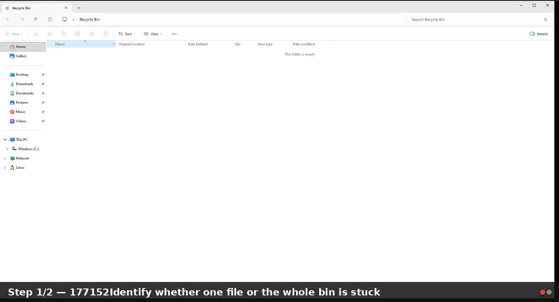The height and width of the screenshot is (302, 559).
Task: Select the pin icon beside Music
Action: pos(43,112)
